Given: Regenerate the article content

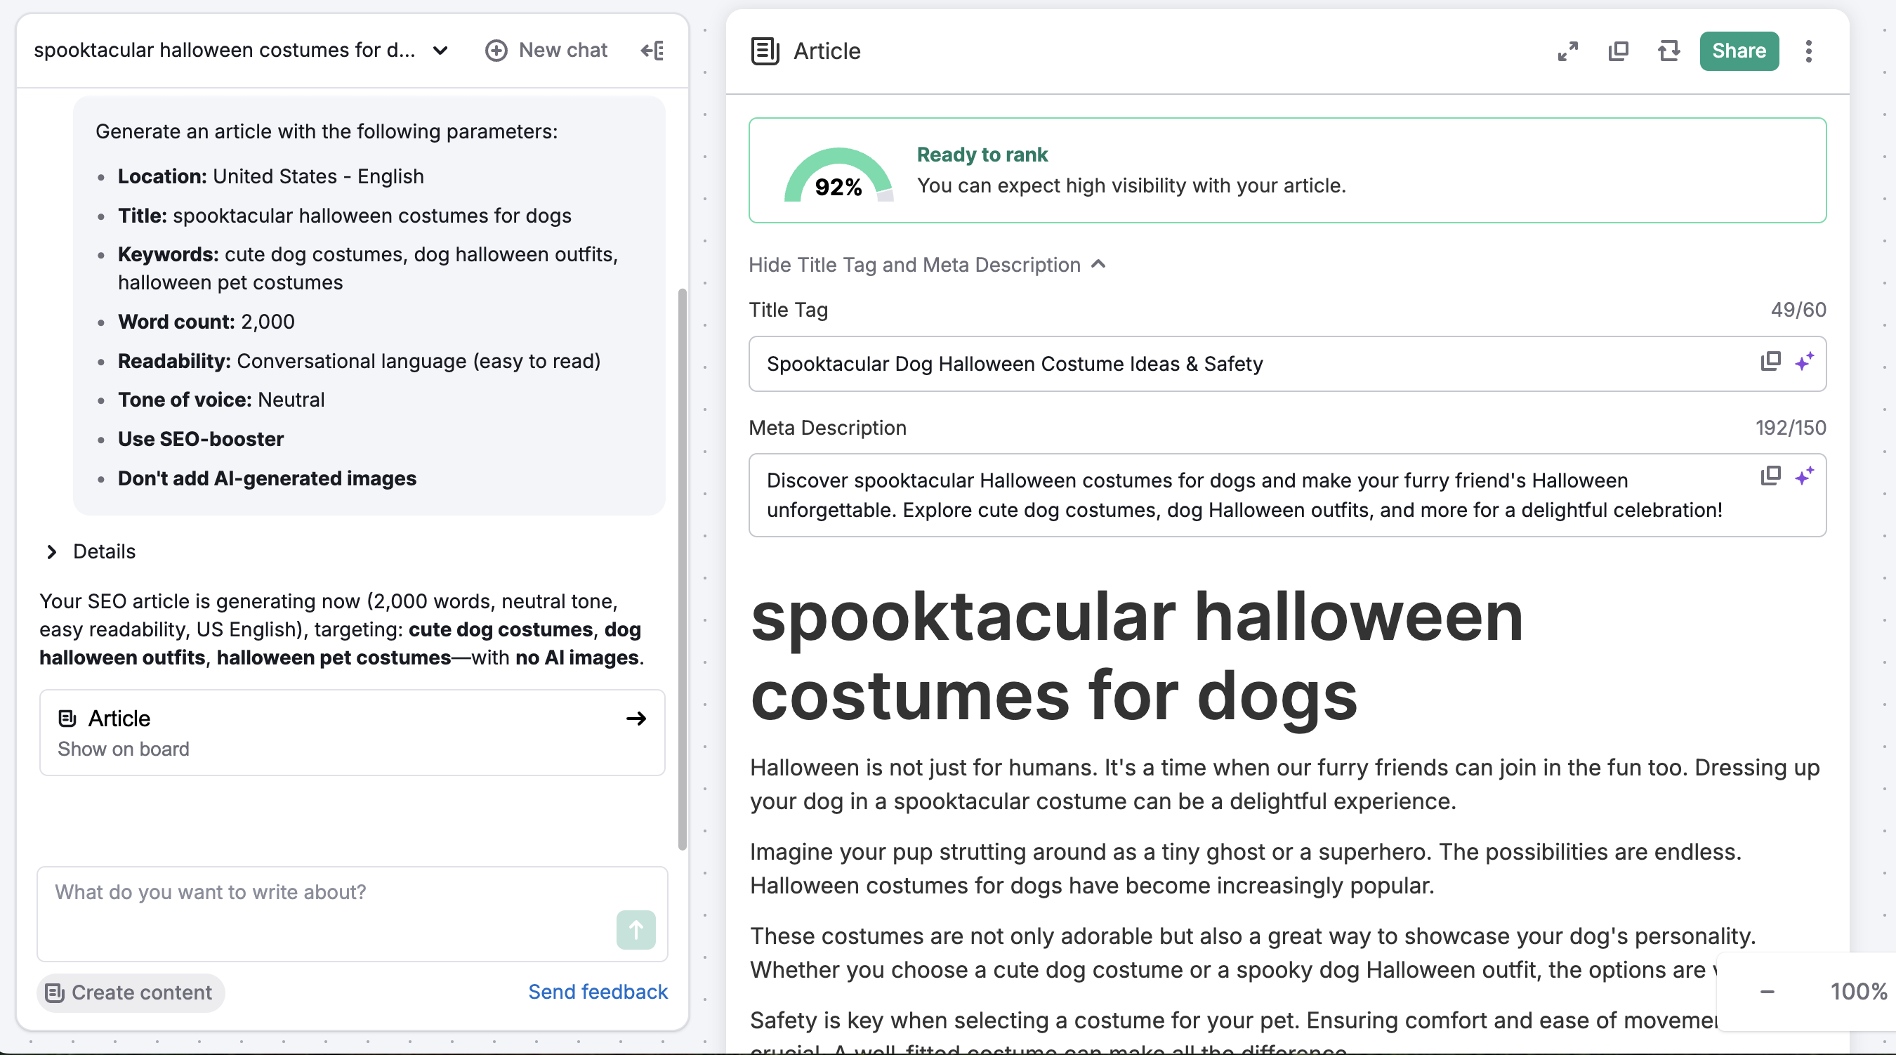Looking at the screenshot, I should pos(1668,51).
